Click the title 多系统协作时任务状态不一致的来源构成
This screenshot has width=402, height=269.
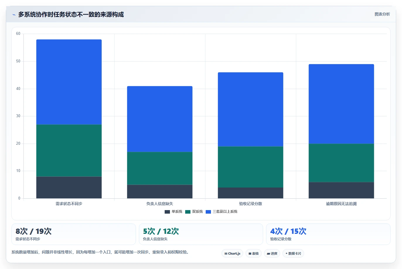(71, 14)
